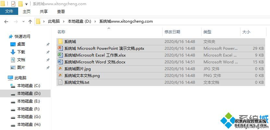Switch to the 查看 ribbon tab
The height and width of the screenshot is (130, 270).
pyautogui.click(x=61, y=12)
